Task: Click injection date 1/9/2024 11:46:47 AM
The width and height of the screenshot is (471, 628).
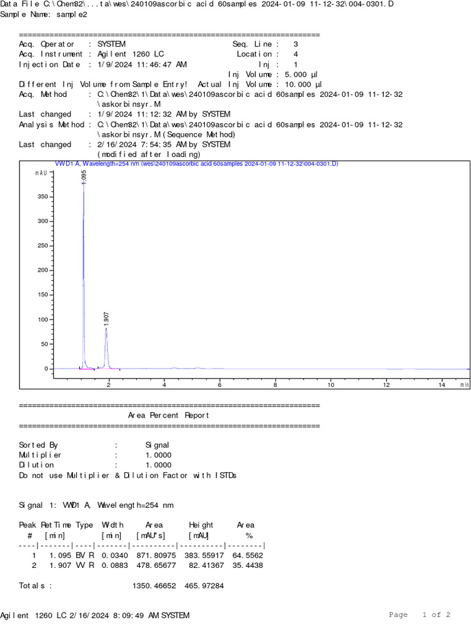Action: click(142, 64)
